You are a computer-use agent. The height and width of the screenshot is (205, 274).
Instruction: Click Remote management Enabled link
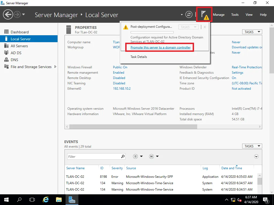[119, 73]
